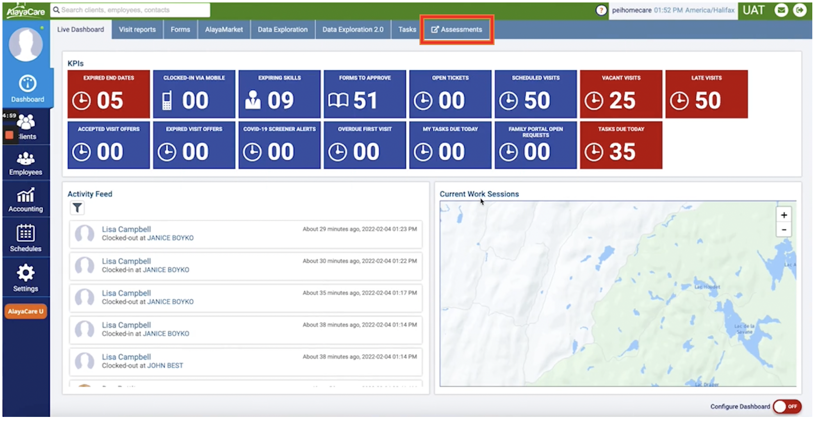Click the search clients input field
The height and width of the screenshot is (421, 816).
coord(131,10)
